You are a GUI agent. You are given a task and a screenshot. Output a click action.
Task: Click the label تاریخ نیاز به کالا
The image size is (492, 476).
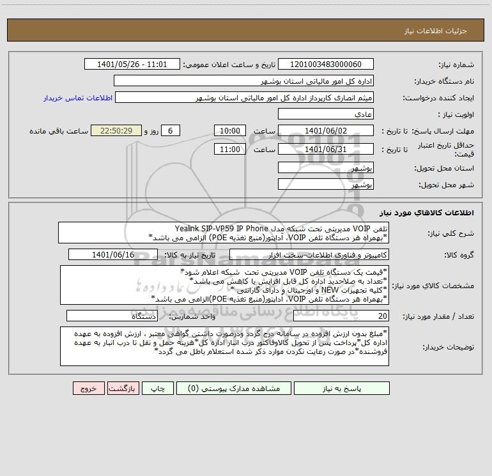point(190,255)
